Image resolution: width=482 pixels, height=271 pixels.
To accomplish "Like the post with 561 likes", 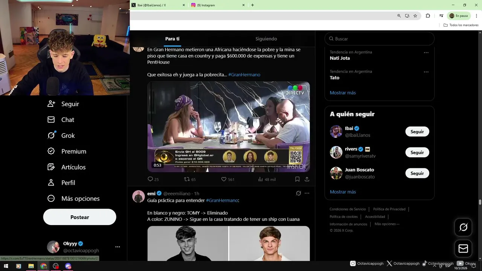I will [x=228, y=179].
